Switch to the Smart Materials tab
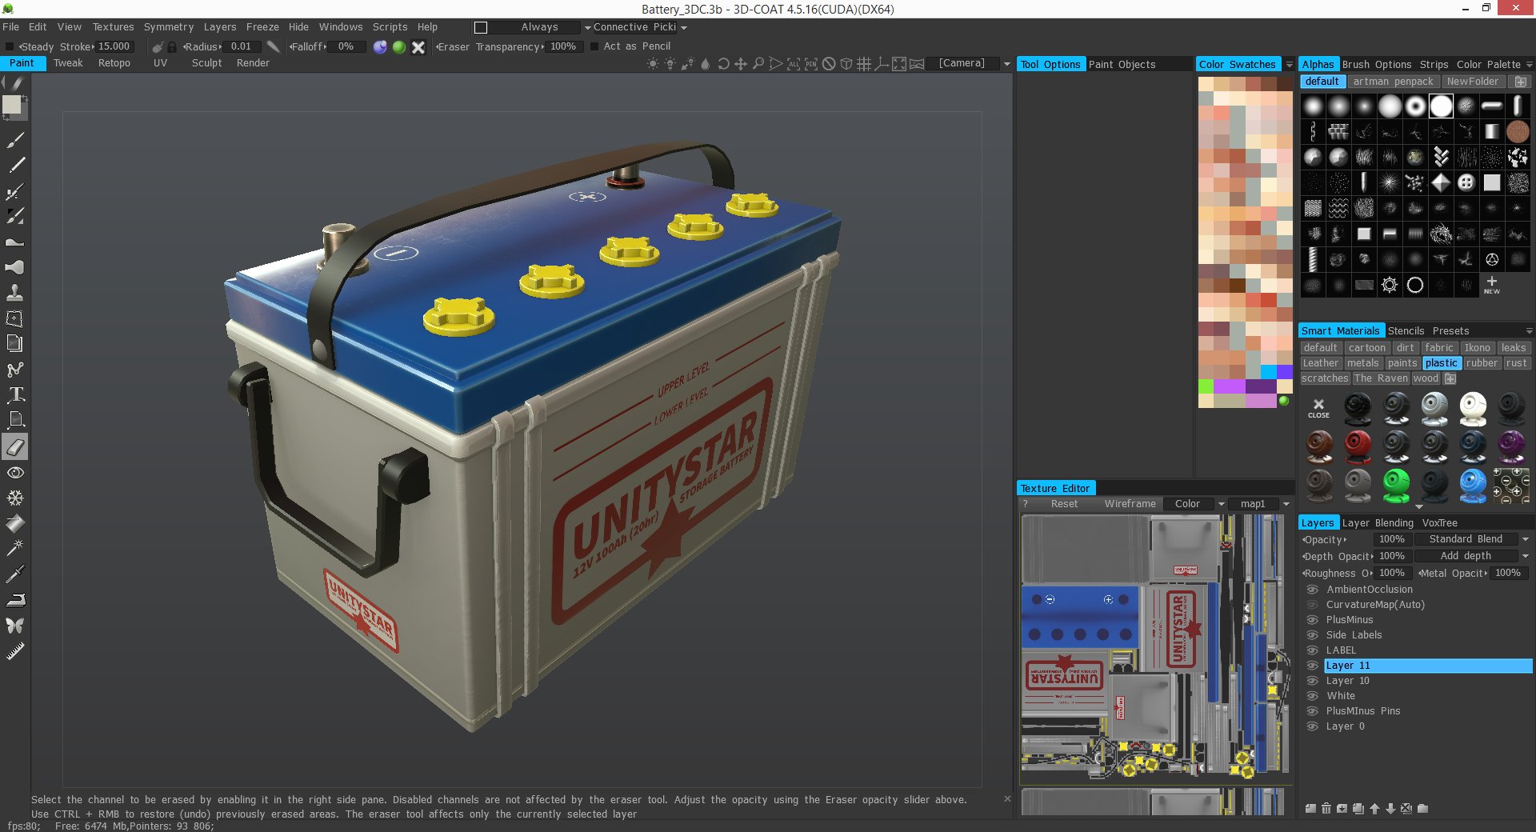Image resolution: width=1536 pixels, height=832 pixels. pyautogui.click(x=1342, y=330)
